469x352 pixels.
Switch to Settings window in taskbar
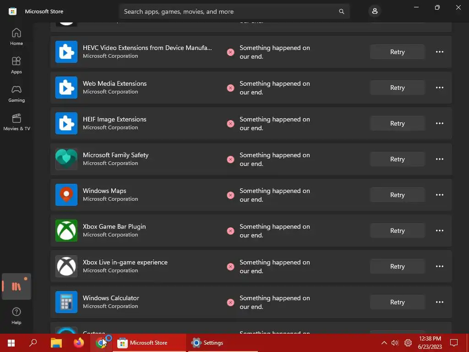pos(223,343)
